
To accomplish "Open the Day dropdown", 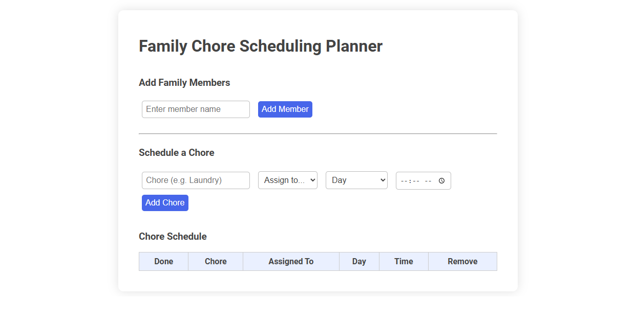I will (356, 180).
